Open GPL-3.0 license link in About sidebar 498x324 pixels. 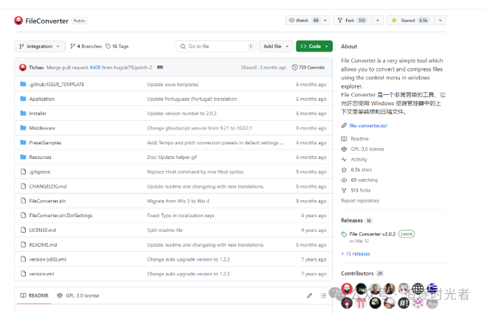367,149
